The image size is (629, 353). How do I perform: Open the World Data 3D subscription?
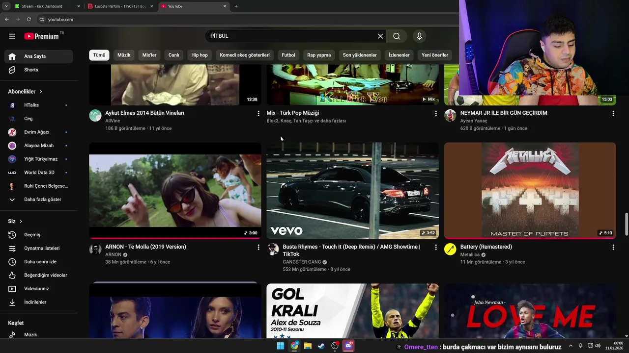click(38, 173)
